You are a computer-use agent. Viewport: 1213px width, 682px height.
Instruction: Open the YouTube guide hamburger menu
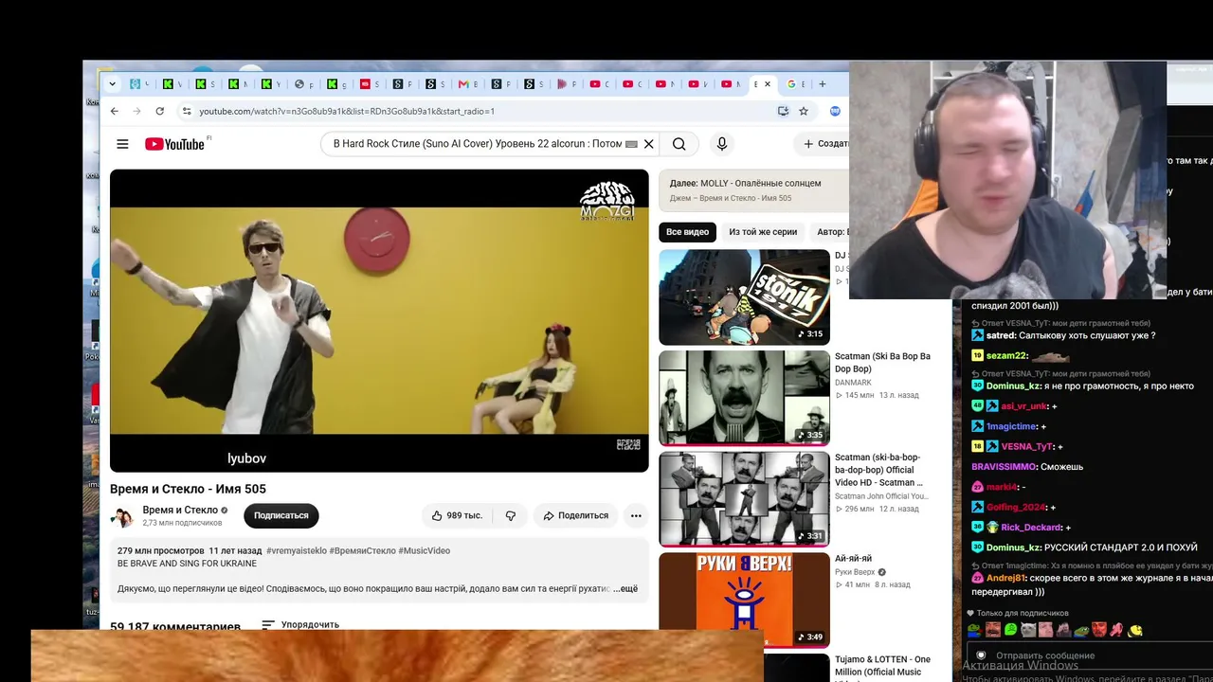122,144
